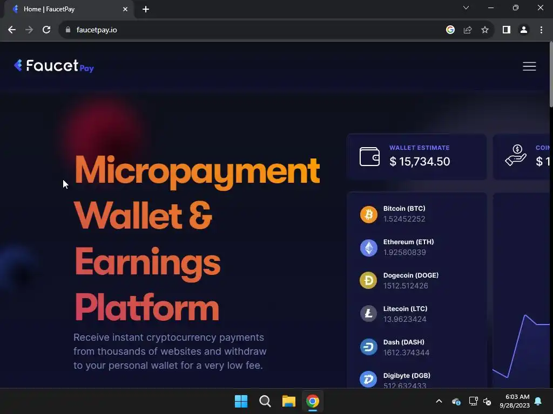Open File Explorer from taskbar
553x414 pixels.
[288, 401]
